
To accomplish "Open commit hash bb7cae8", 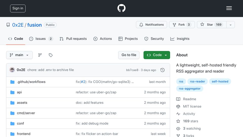I will point(132,70).
